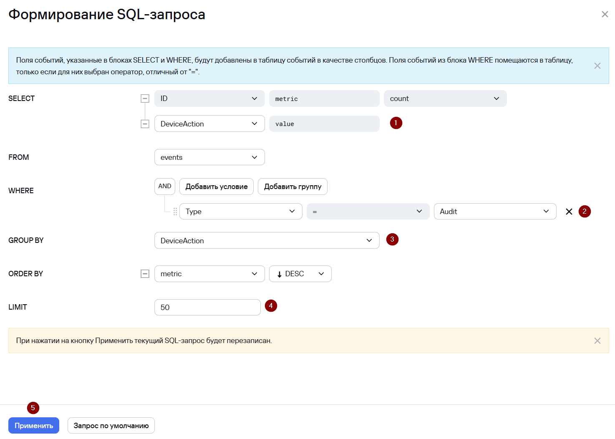The height and width of the screenshot is (439, 615).
Task: Remove the ID row from SELECT
Action: point(145,98)
